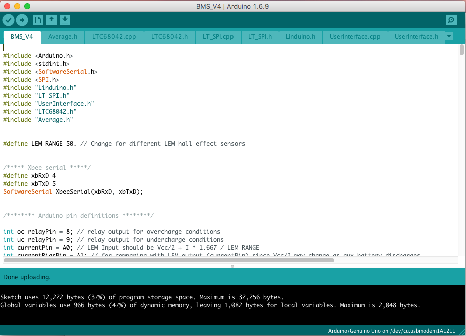The width and height of the screenshot is (466, 336).
Task: Minimize the window with the yellow button
Action: point(17,6)
